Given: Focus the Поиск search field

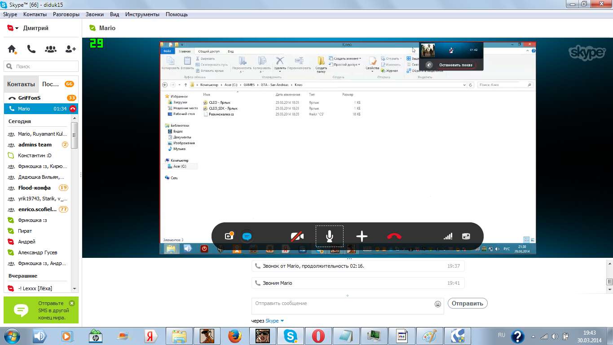Looking at the screenshot, I should tap(41, 66).
